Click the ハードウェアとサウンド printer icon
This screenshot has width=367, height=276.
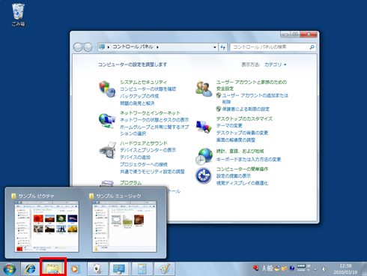108,150
